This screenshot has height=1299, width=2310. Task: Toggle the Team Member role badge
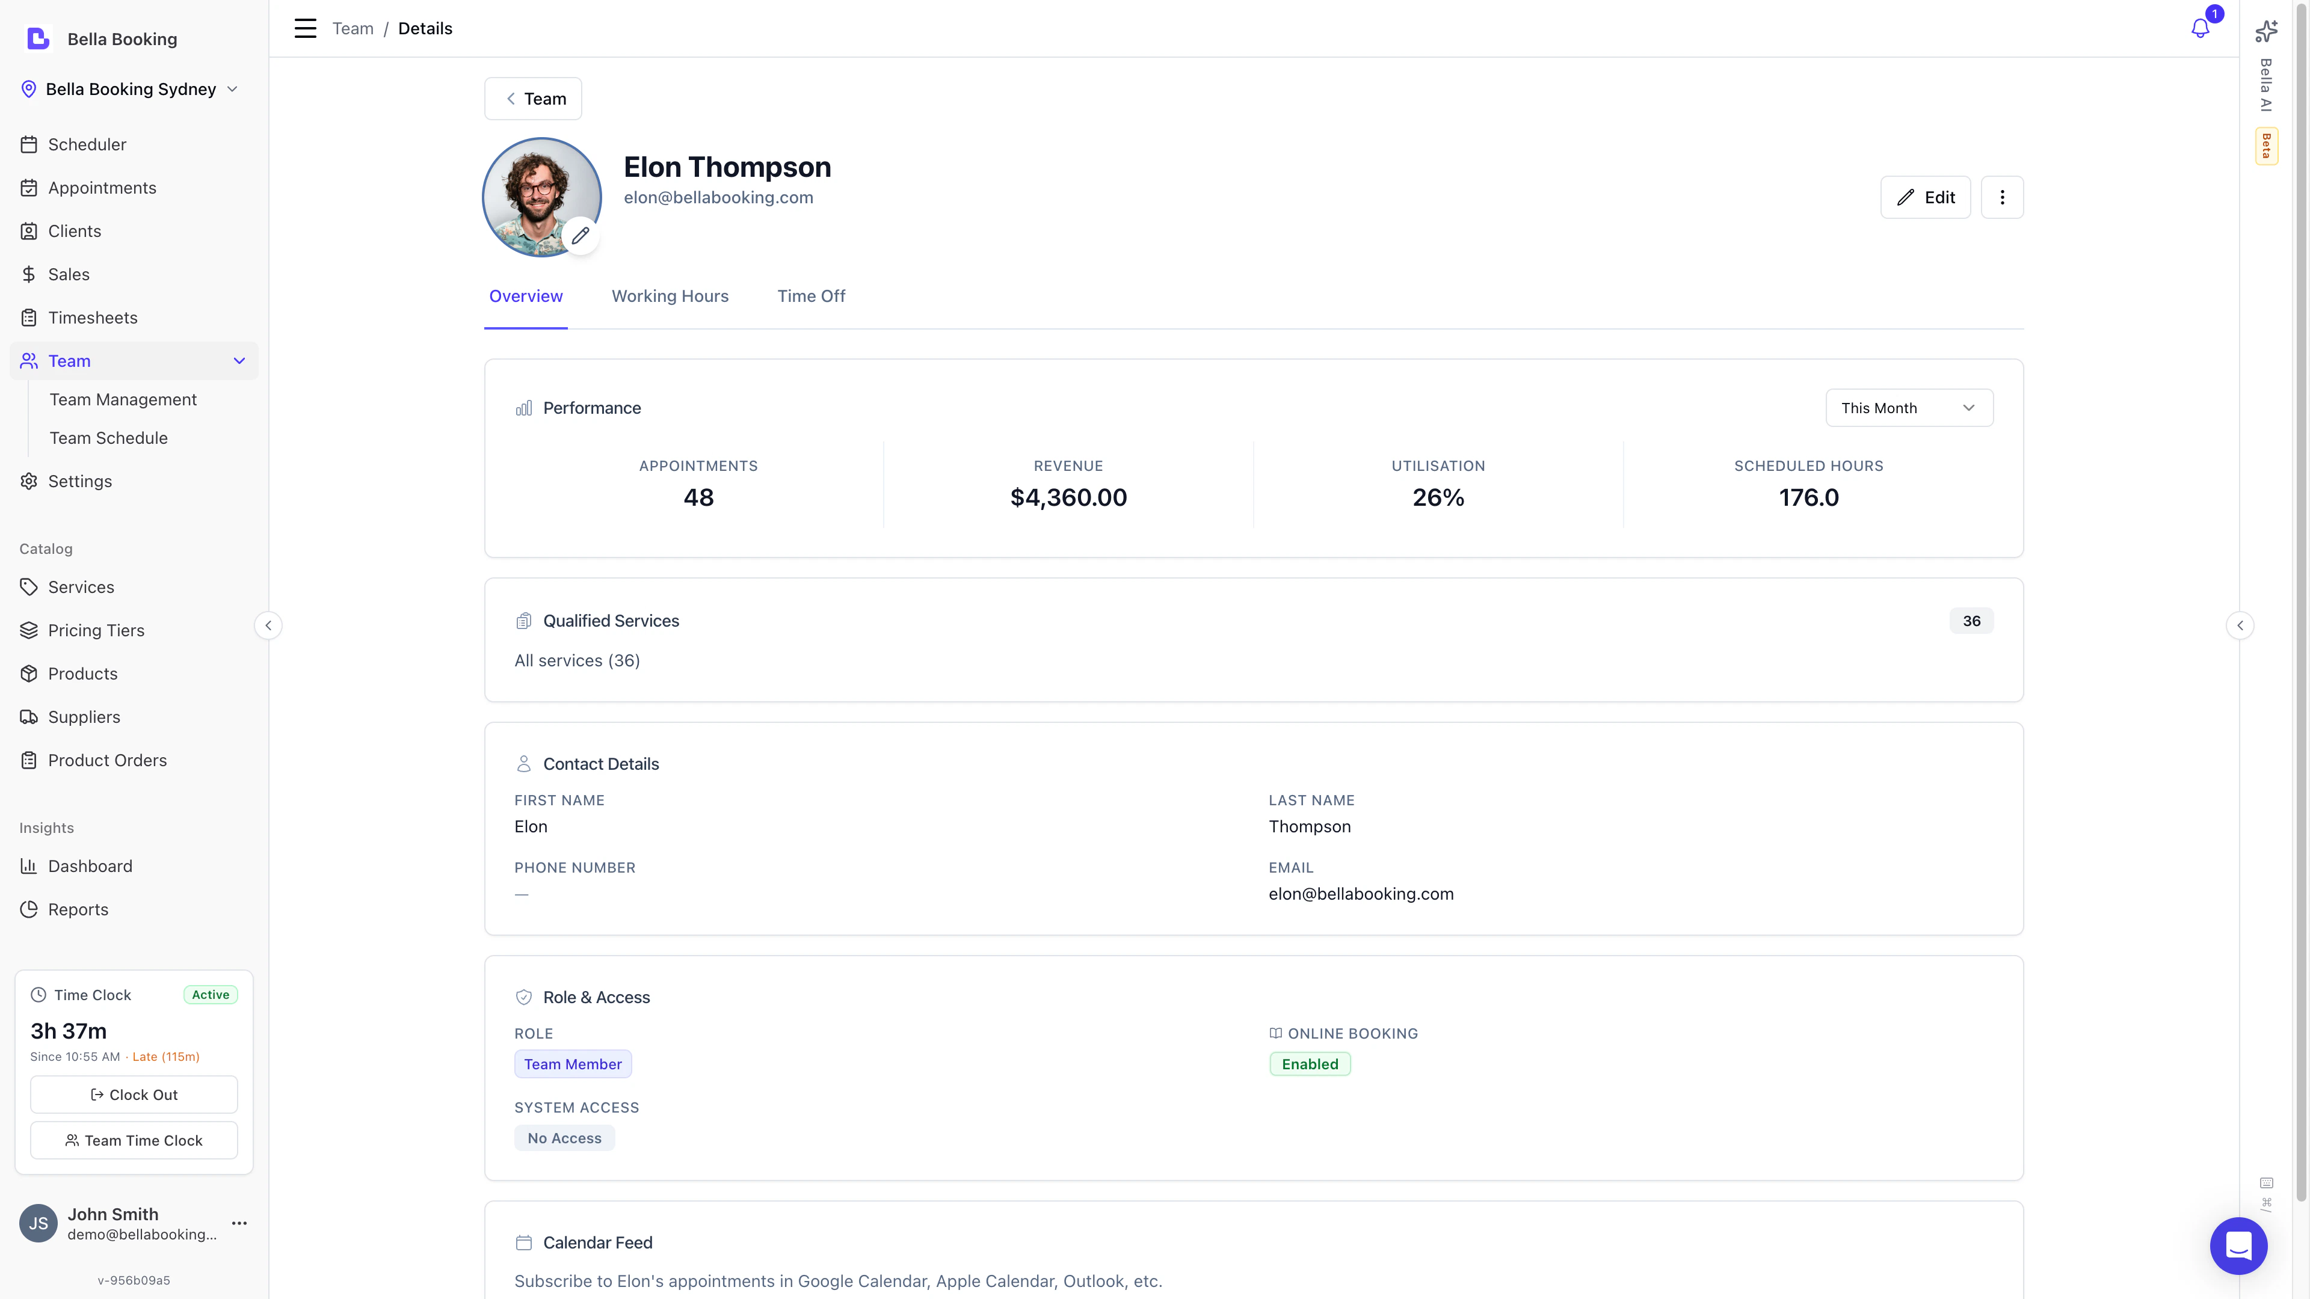tap(573, 1063)
